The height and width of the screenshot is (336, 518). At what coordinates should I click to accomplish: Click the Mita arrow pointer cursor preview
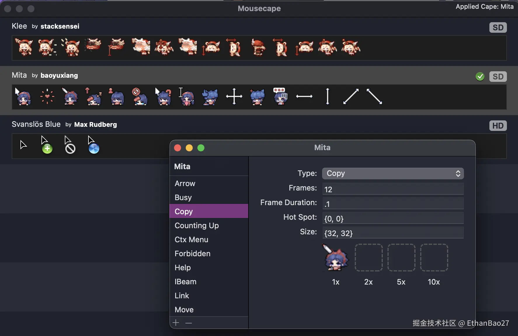(x=23, y=96)
